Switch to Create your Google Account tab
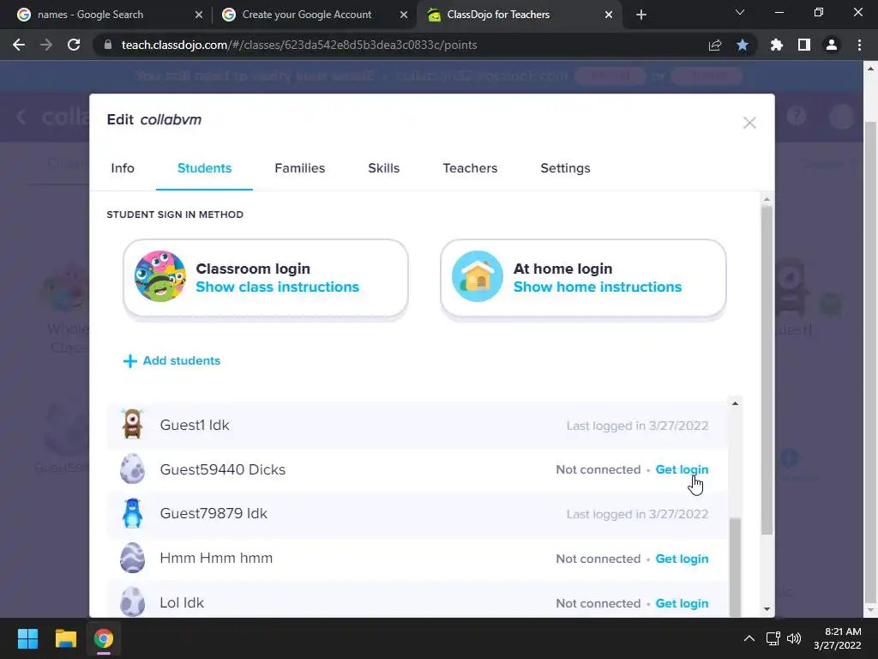Viewport: 878px width, 659px height. click(x=306, y=15)
